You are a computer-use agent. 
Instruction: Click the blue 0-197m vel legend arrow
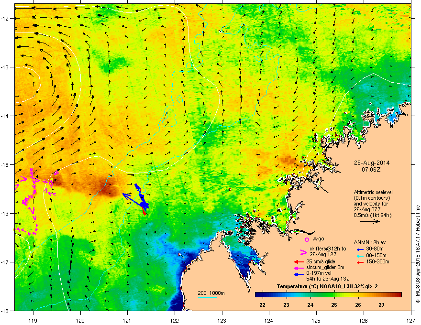[x=299, y=274]
